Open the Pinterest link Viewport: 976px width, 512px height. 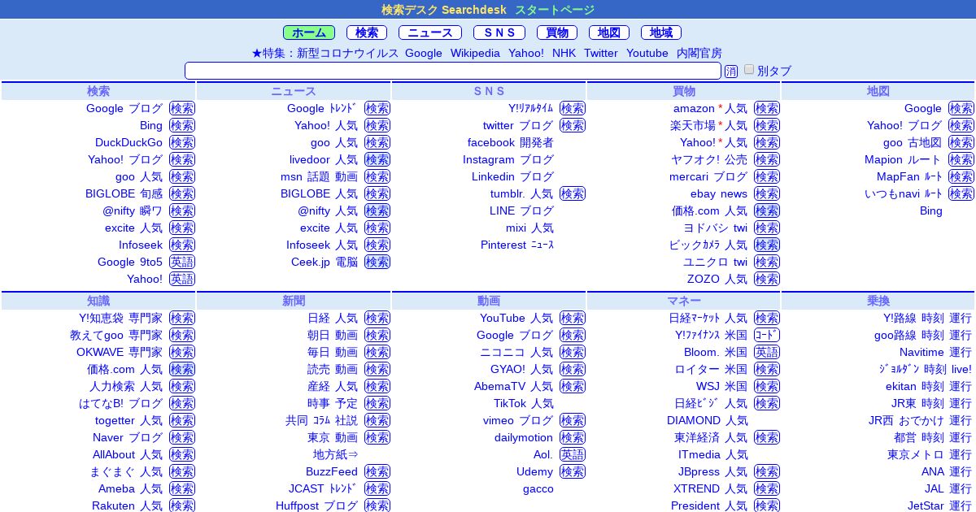(x=503, y=245)
